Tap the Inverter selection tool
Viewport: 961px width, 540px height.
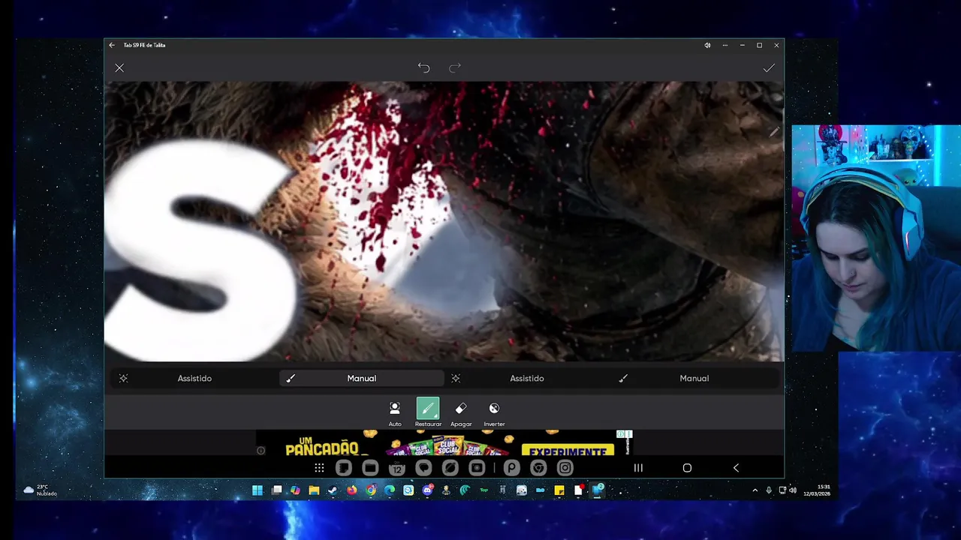(x=494, y=413)
